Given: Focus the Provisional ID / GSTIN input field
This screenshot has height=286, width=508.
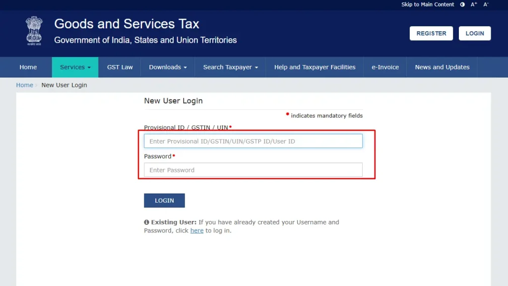Looking at the screenshot, I should (253, 141).
